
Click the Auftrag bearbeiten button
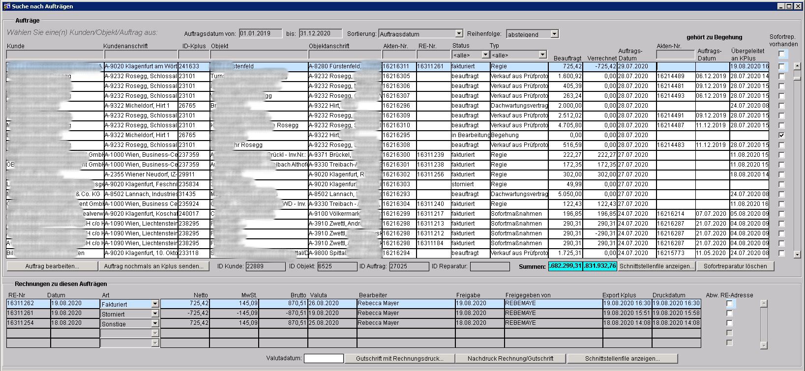[52, 266]
